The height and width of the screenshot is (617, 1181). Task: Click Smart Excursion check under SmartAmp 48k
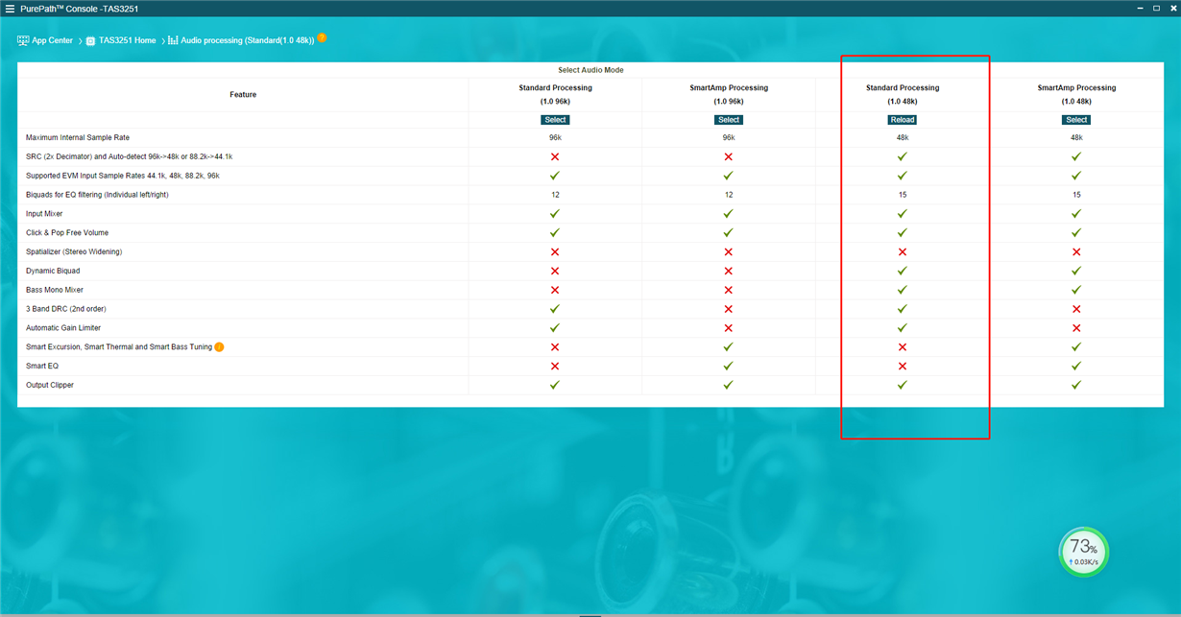click(x=1076, y=347)
